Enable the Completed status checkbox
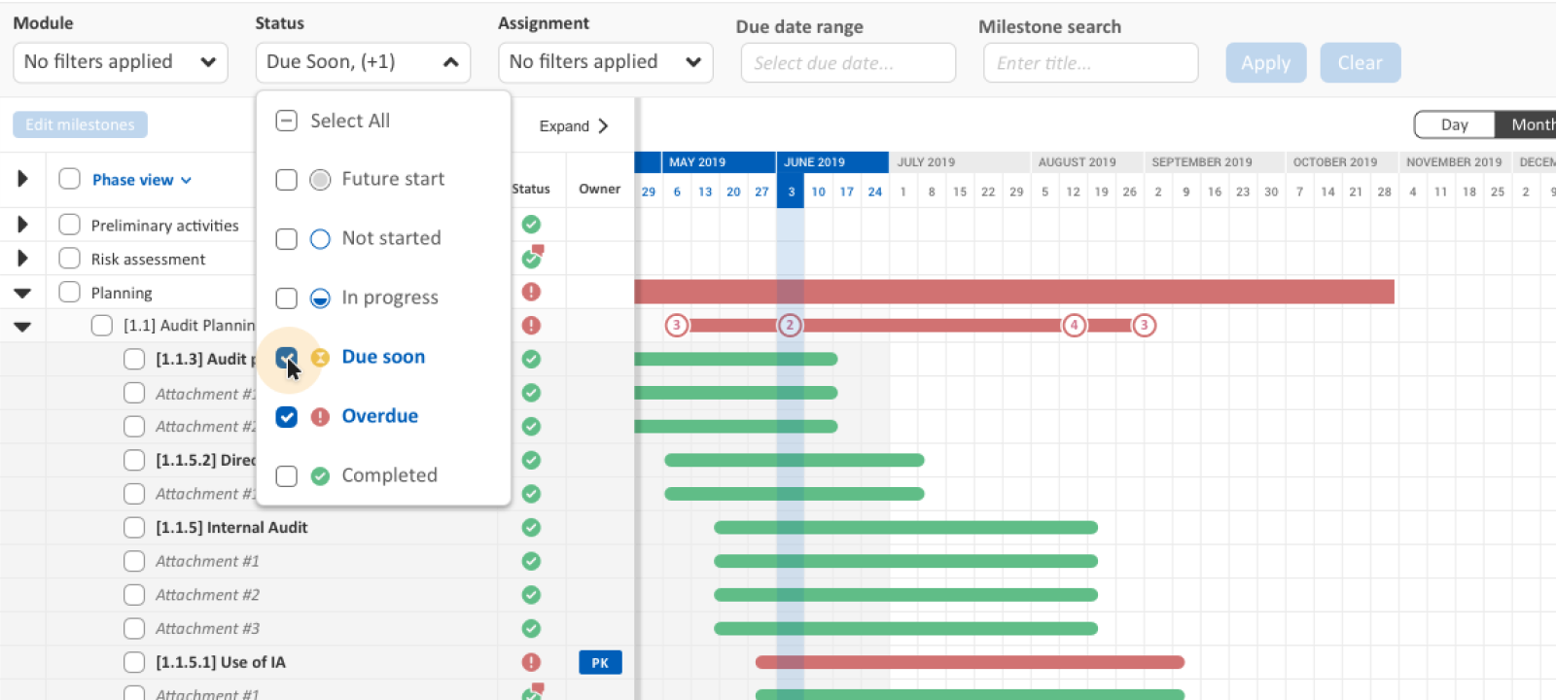 tap(286, 475)
